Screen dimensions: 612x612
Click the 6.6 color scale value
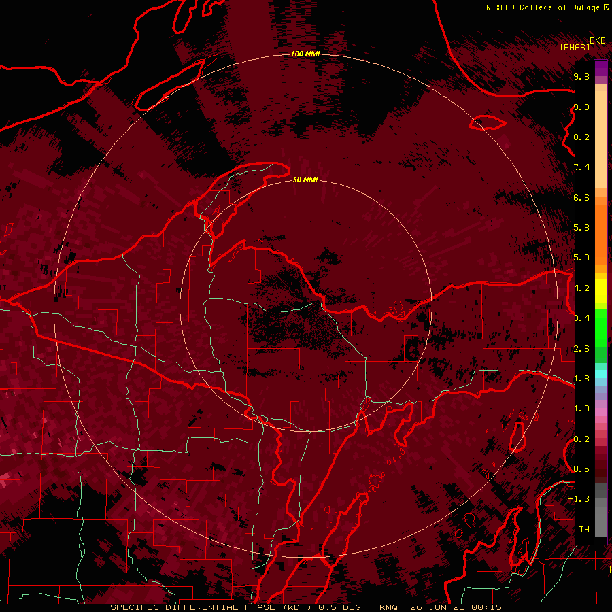point(581,197)
